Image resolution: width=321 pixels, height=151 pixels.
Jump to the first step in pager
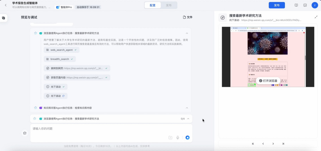point(253,144)
